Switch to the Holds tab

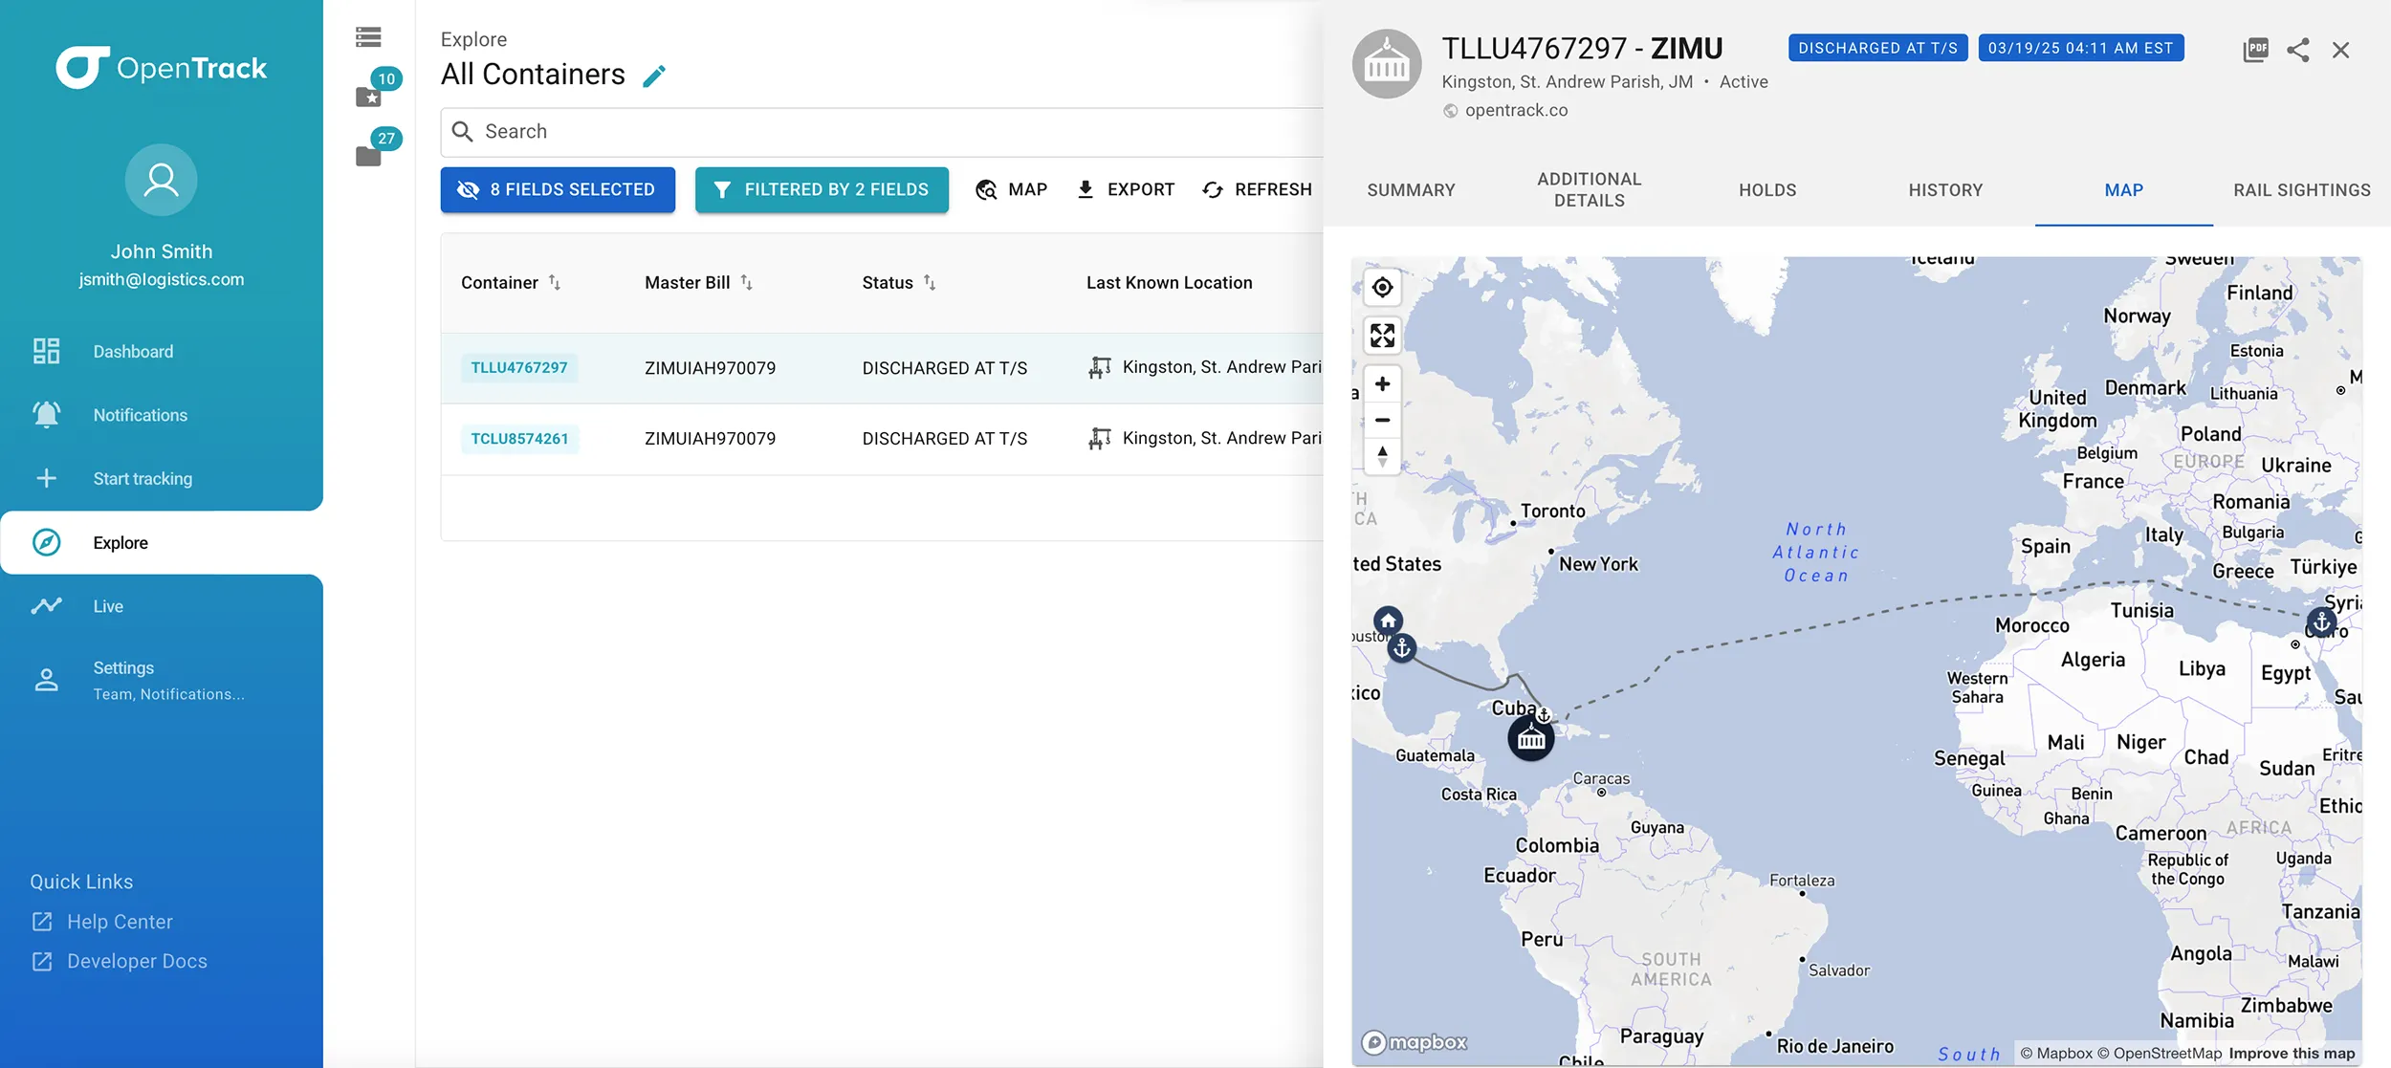point(1767,190)
